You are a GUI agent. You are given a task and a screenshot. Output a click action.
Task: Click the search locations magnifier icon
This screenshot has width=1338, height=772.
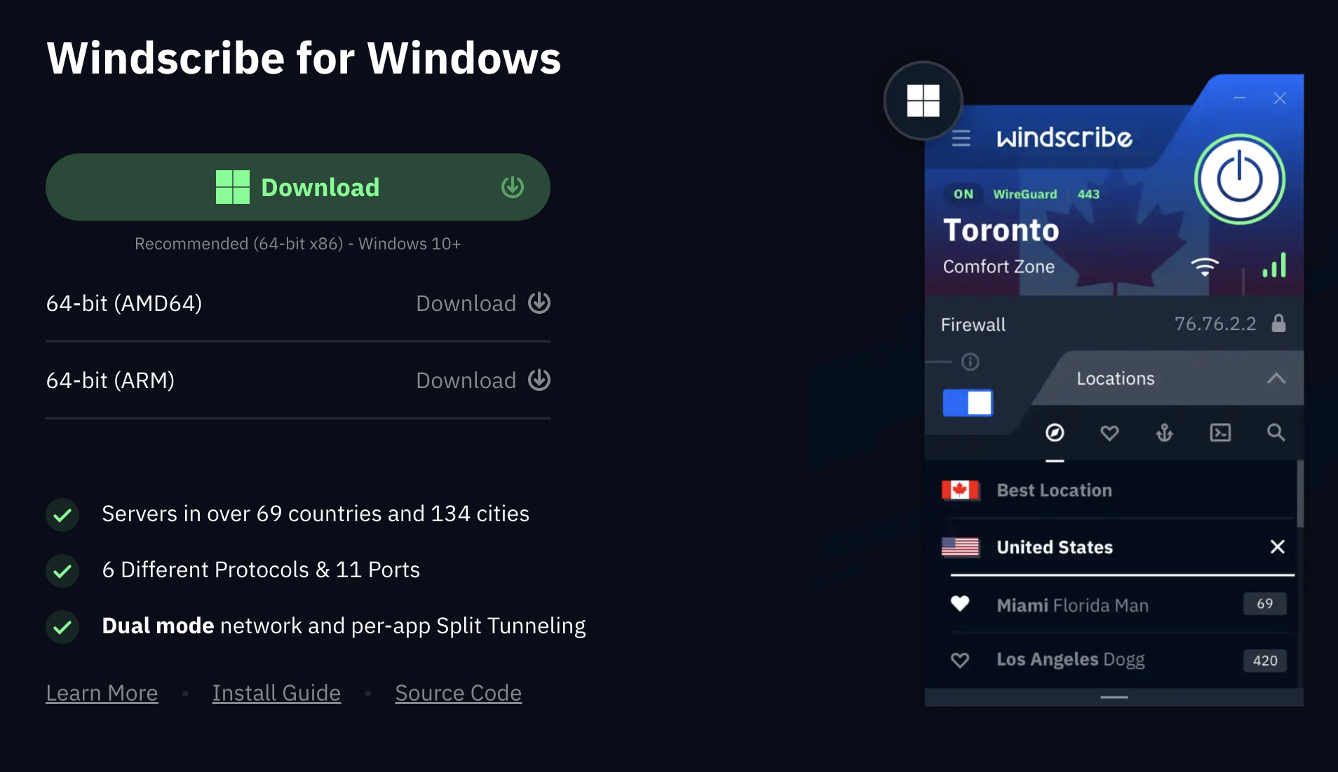click(1276, 433)
